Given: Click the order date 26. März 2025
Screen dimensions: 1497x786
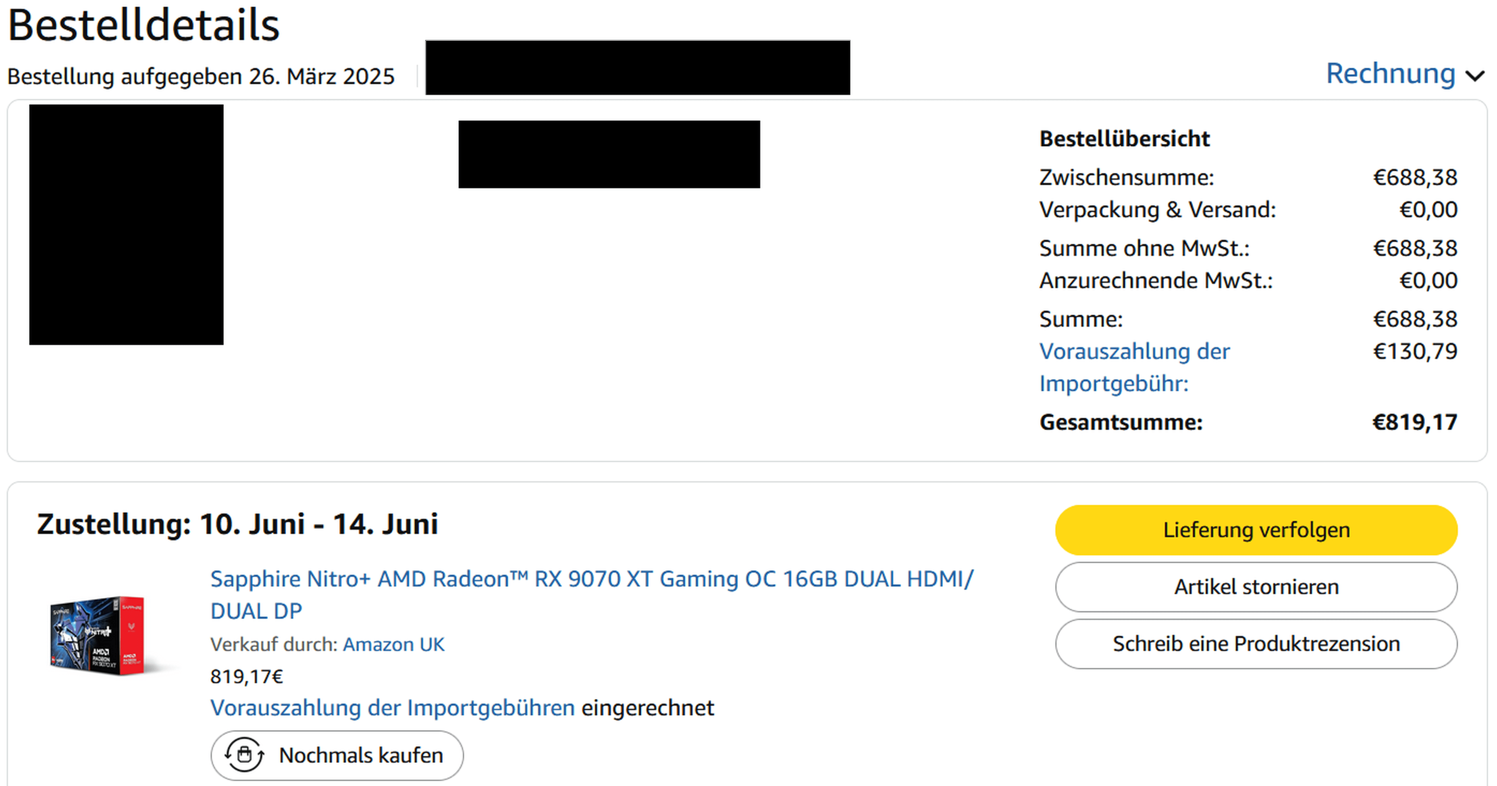Looking at the screenshot, I should tap(321, 77).
